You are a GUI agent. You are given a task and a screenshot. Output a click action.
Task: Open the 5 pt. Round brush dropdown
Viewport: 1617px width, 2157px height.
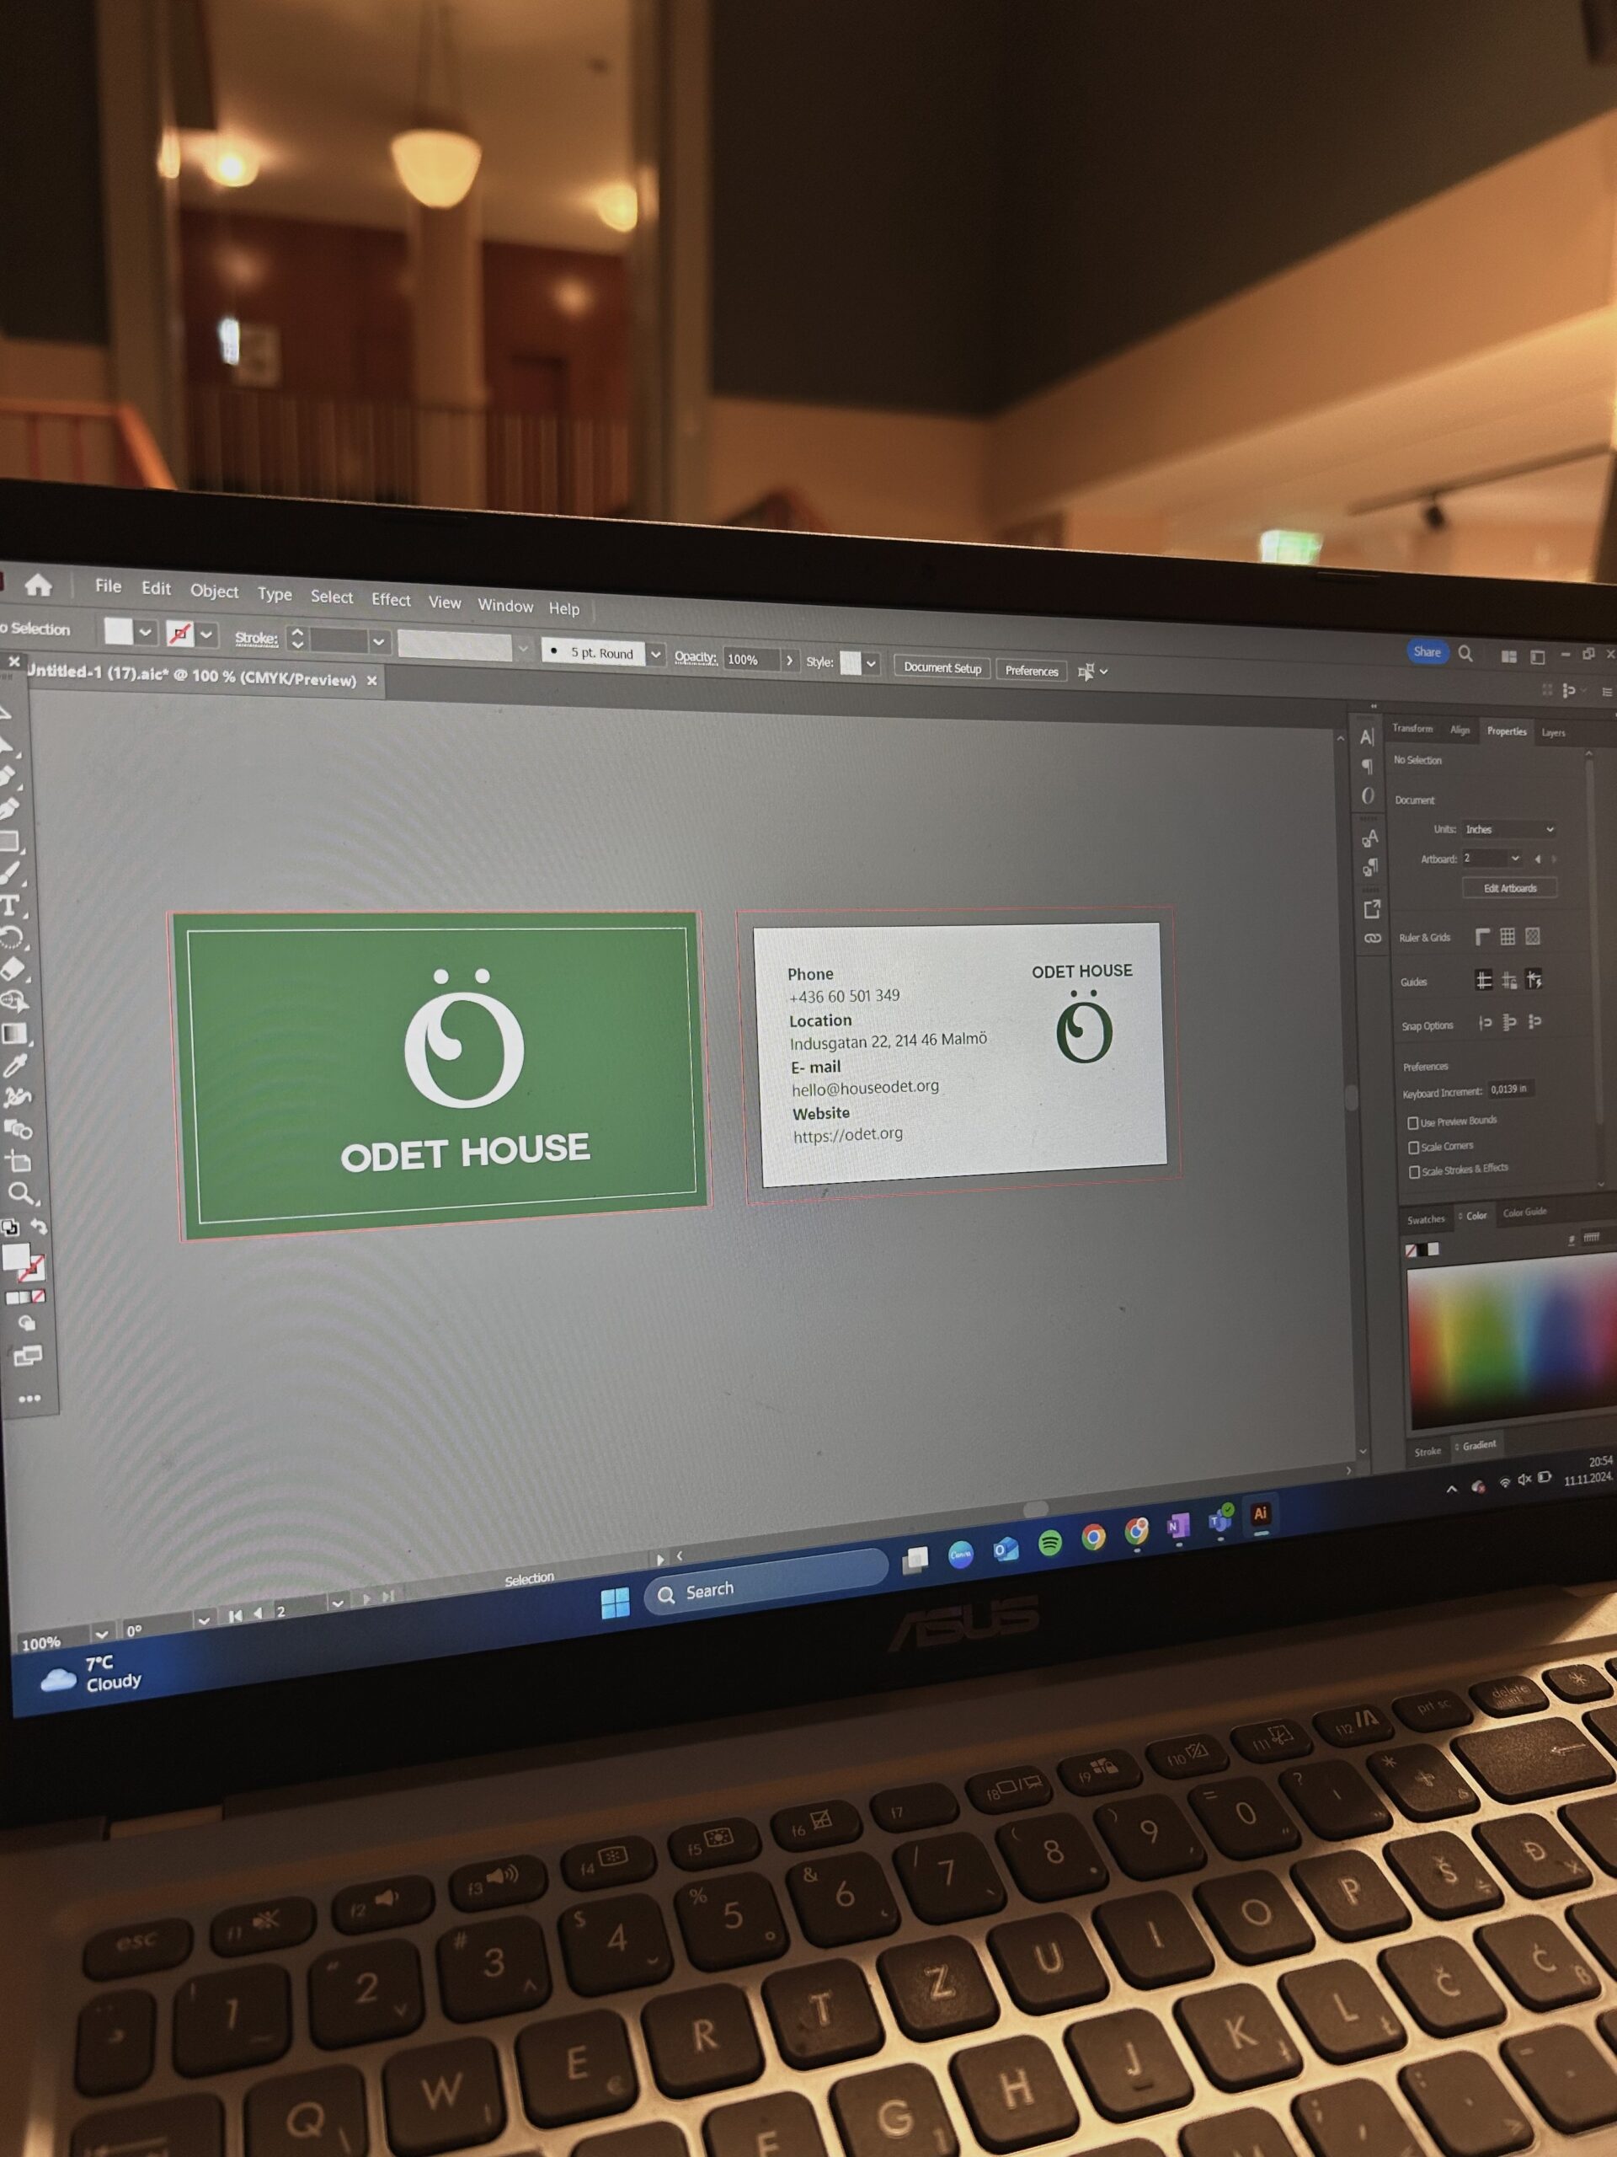pos(656,653)
